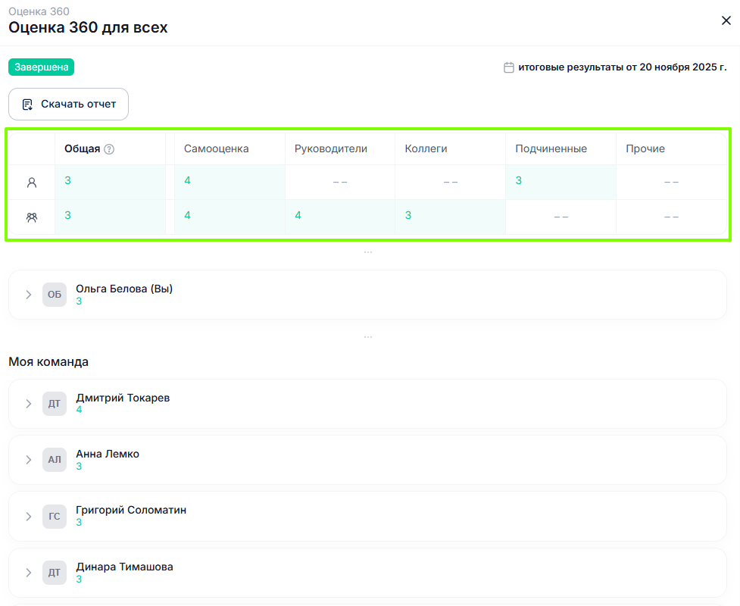
Task: Close the Оценка 360 panel
Action: pos(726,20)
